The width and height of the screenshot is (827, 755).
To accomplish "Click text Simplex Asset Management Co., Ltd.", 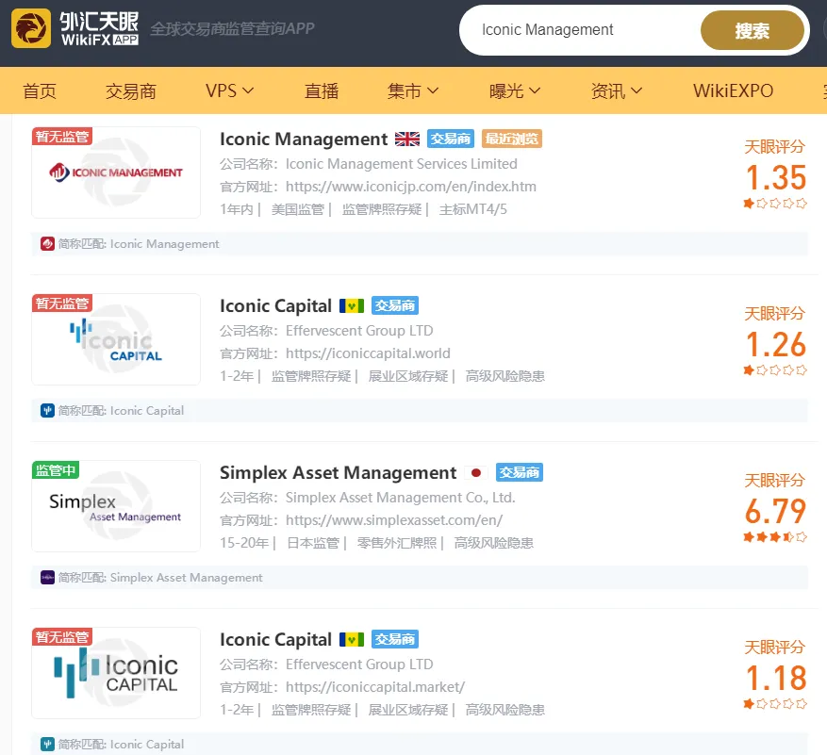I will click(401, 498).
